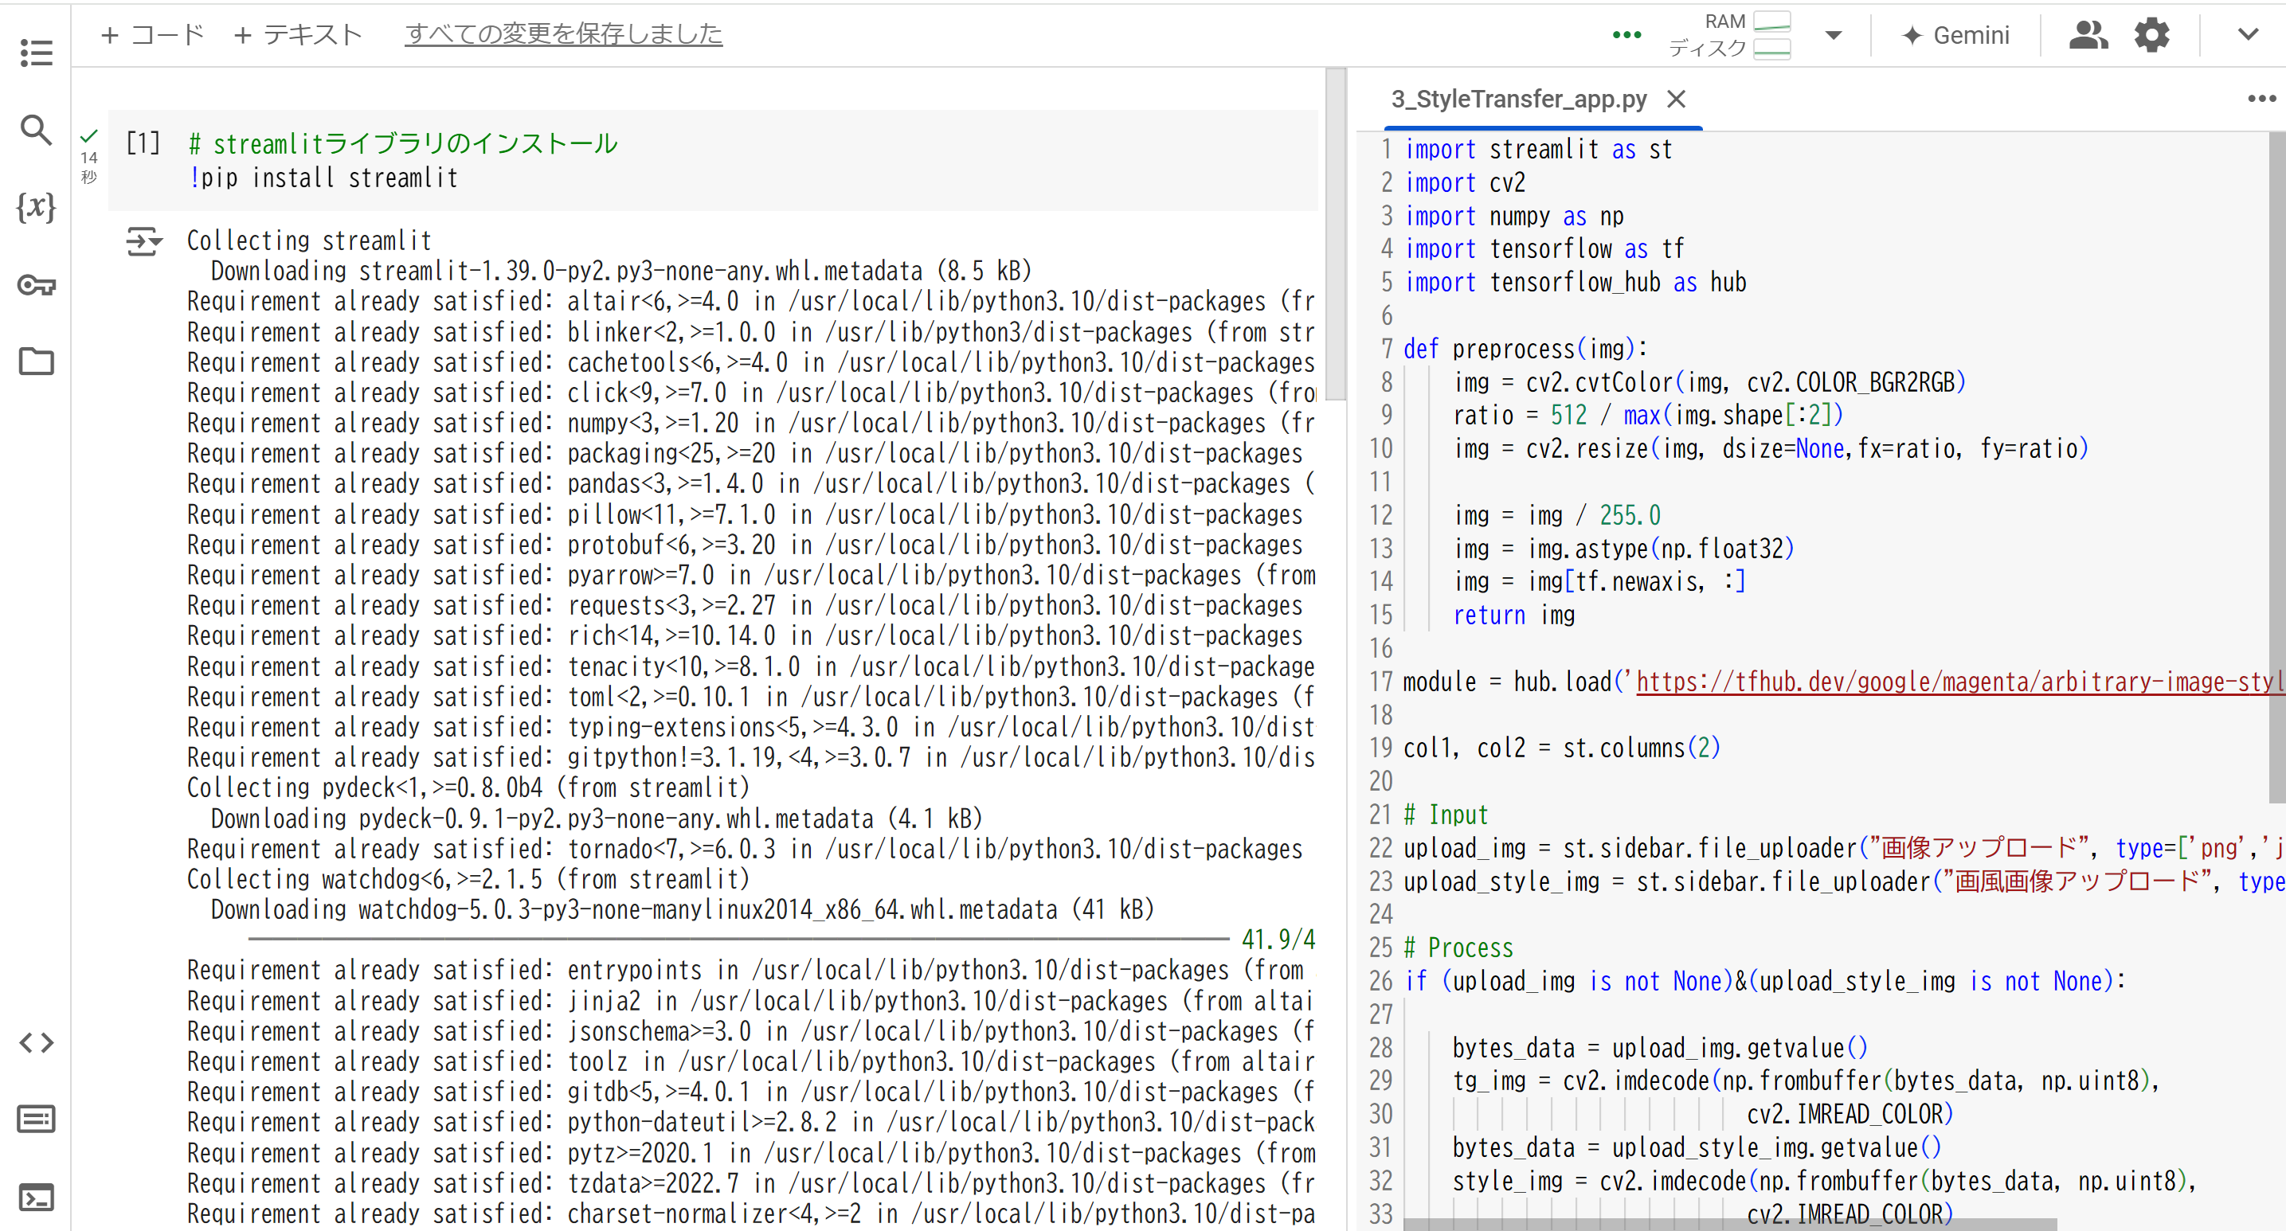Image resolution: width=2286 pixels, height=1231 pixels.
Task: Add a code cell with +コード
Action: [153, 34]
